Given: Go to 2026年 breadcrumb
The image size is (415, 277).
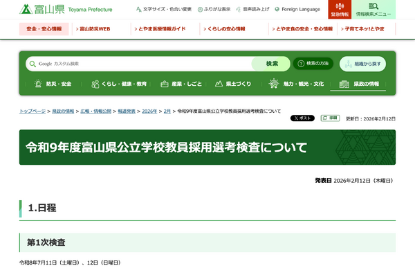Looking at the screenshot, I should (149, 111).
